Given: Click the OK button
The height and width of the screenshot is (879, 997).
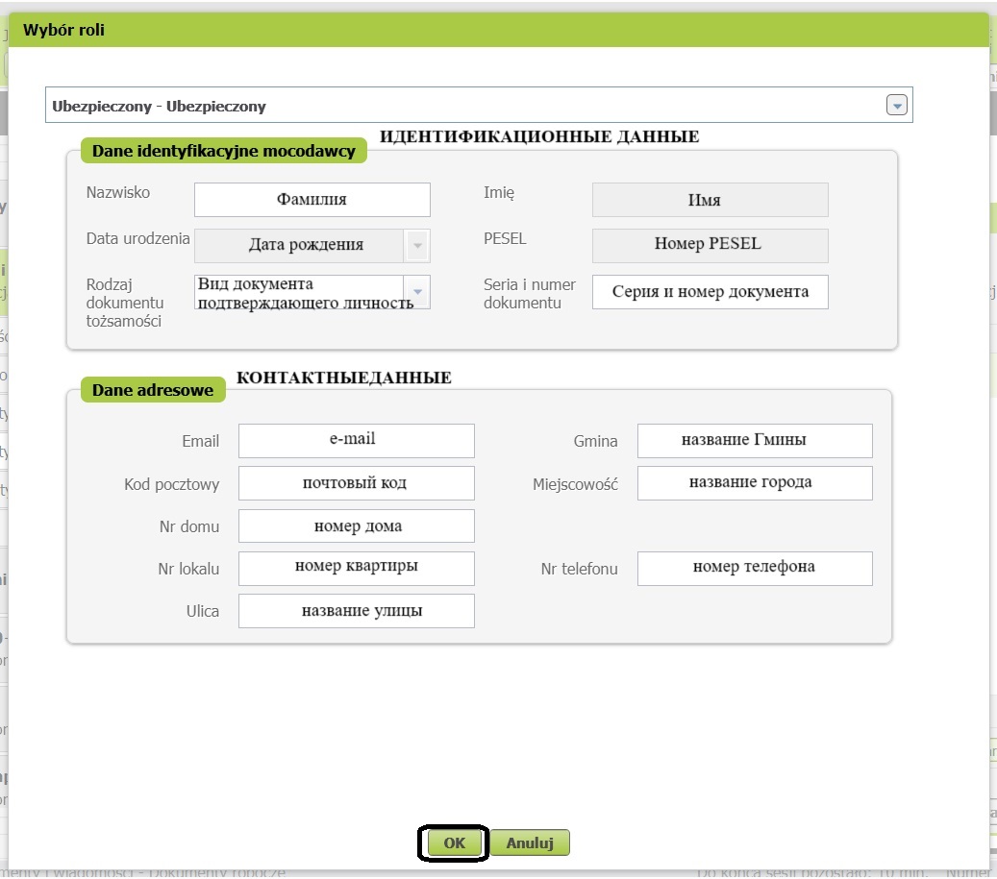Looking at the screenshot, I should (x=454, y=842).
